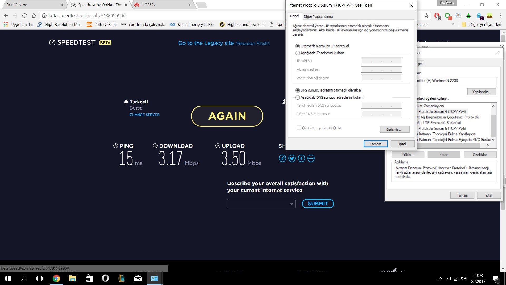Switch to the Diğer Yapılandırma tab
The width and height of the screenshot is (506, 285).
pos(318,16)
